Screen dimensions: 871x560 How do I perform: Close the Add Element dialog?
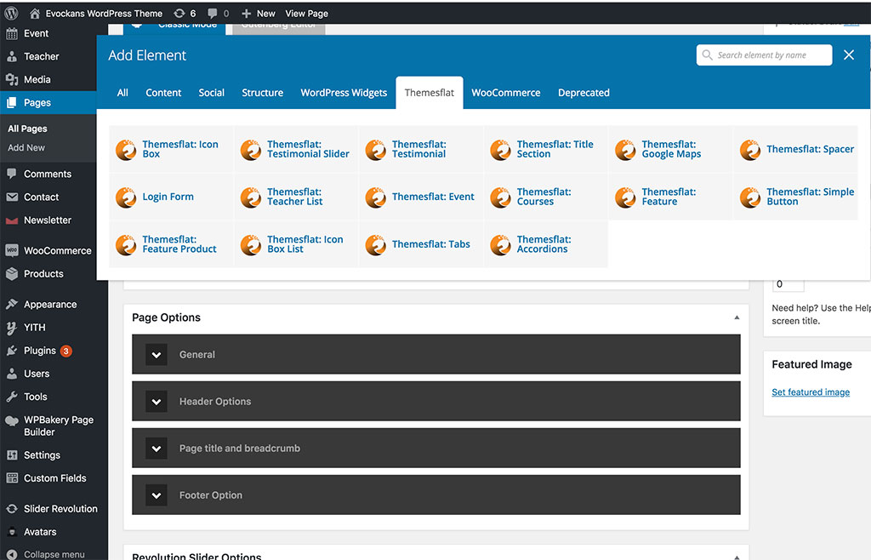click(x=849, y=55)
